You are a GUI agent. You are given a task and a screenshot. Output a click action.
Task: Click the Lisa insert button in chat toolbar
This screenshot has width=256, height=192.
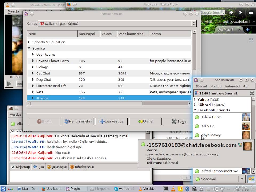point(38,167)
